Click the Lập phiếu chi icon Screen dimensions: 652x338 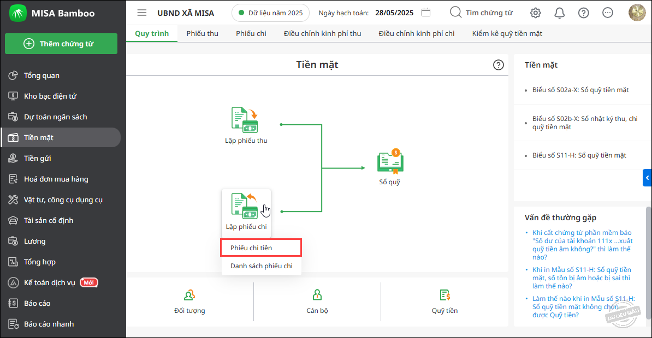245,206
